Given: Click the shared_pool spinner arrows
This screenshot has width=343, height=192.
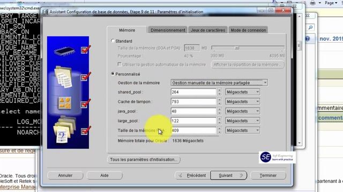Looking at the screenshot, I should tap(219, 92).
